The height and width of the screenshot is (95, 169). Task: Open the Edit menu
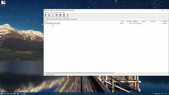[x=48, y=13]
